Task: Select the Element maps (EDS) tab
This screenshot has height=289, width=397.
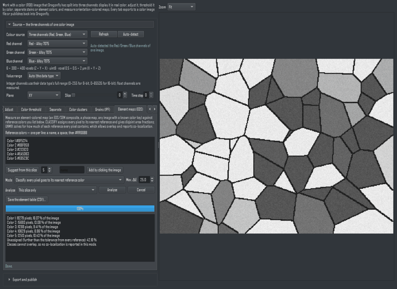Action: (130, 109)
